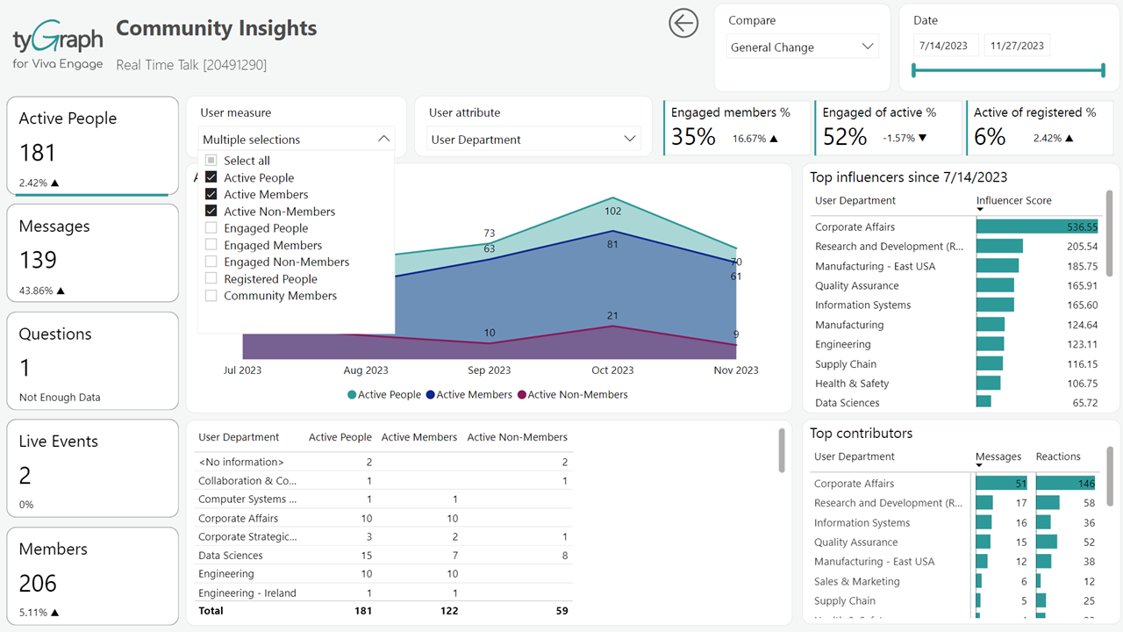This screenshot has height=632, width=1123.
Task: Tick the Select all checkbox
Action: 211,161
